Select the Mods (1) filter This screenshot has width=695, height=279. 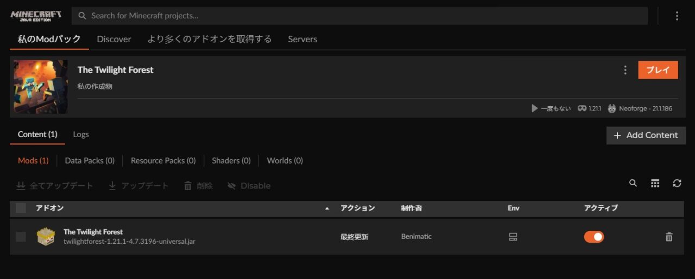point(33,160)
